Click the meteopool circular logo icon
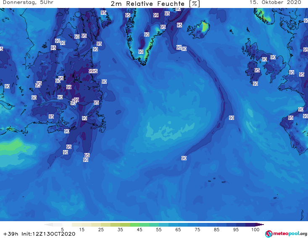Viewport: 308px width, 238px height. click(269, 234)
